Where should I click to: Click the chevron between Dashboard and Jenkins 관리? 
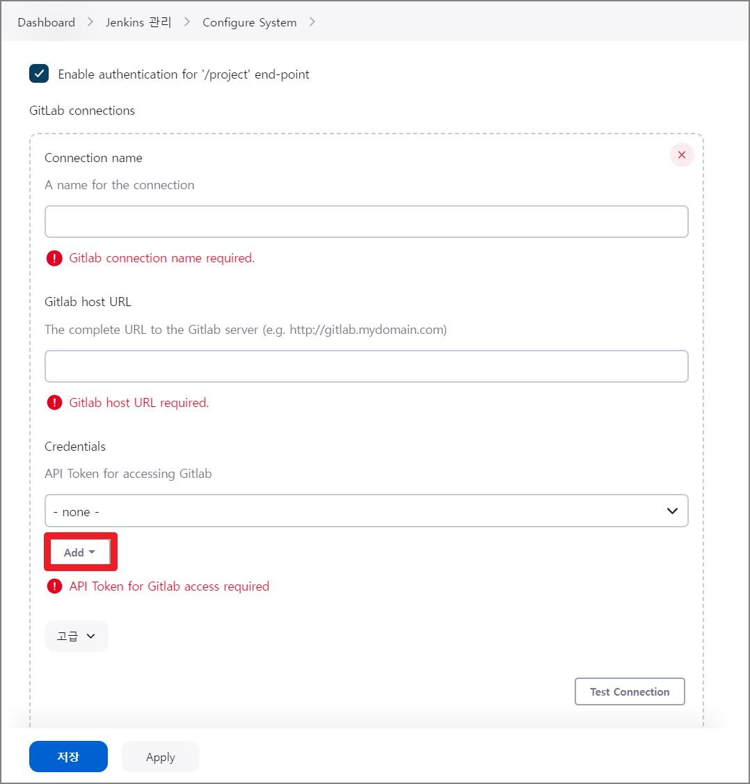click(x=90, y=22)
